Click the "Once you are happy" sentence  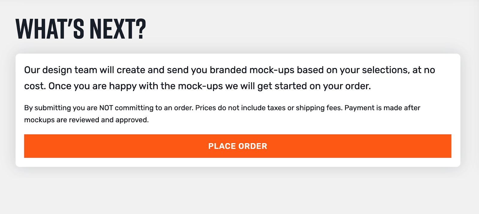pyautogui.click(x=210, y=86)
